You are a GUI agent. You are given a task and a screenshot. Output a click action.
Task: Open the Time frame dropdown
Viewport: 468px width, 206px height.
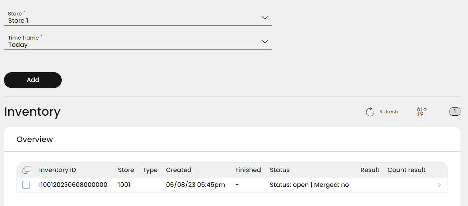(x=138, y=42)
